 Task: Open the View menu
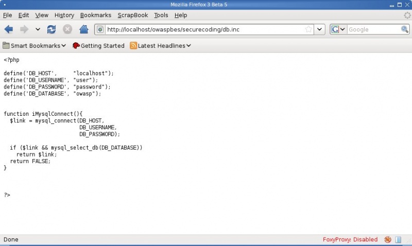click(42, 15)
